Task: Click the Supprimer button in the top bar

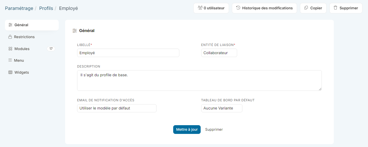Action: point(346,8)
